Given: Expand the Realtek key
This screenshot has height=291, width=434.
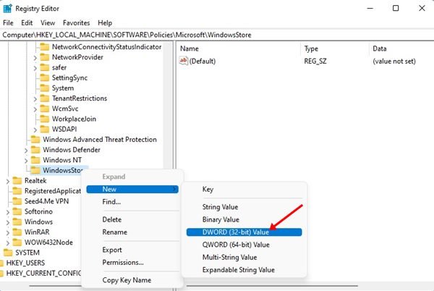Looking at the screenshot, I should tap(8, 182).
